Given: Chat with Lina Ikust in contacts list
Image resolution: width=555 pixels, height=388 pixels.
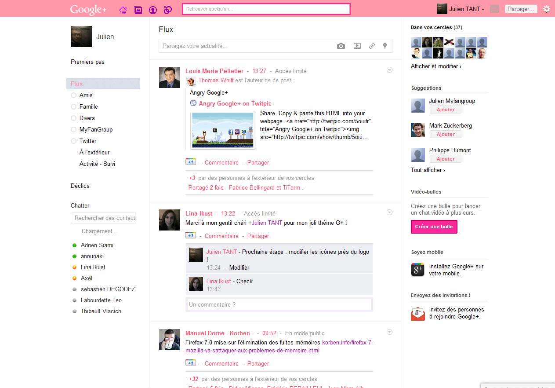Looking at the screenshot, I should point(93,267).
